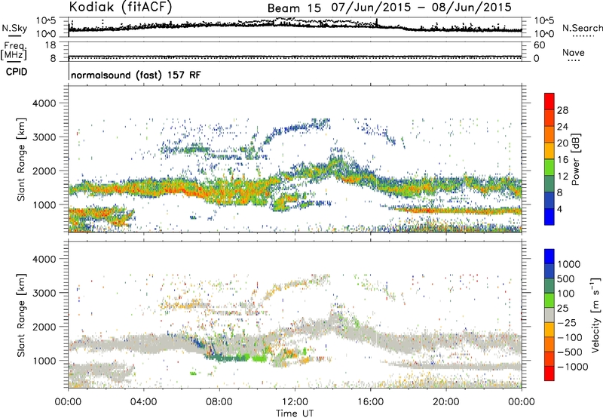Click the 'Freq. [MHz]' axis label
Image resolution: width=603 pixels, height=418 pixels.
[x=14, y=51]
